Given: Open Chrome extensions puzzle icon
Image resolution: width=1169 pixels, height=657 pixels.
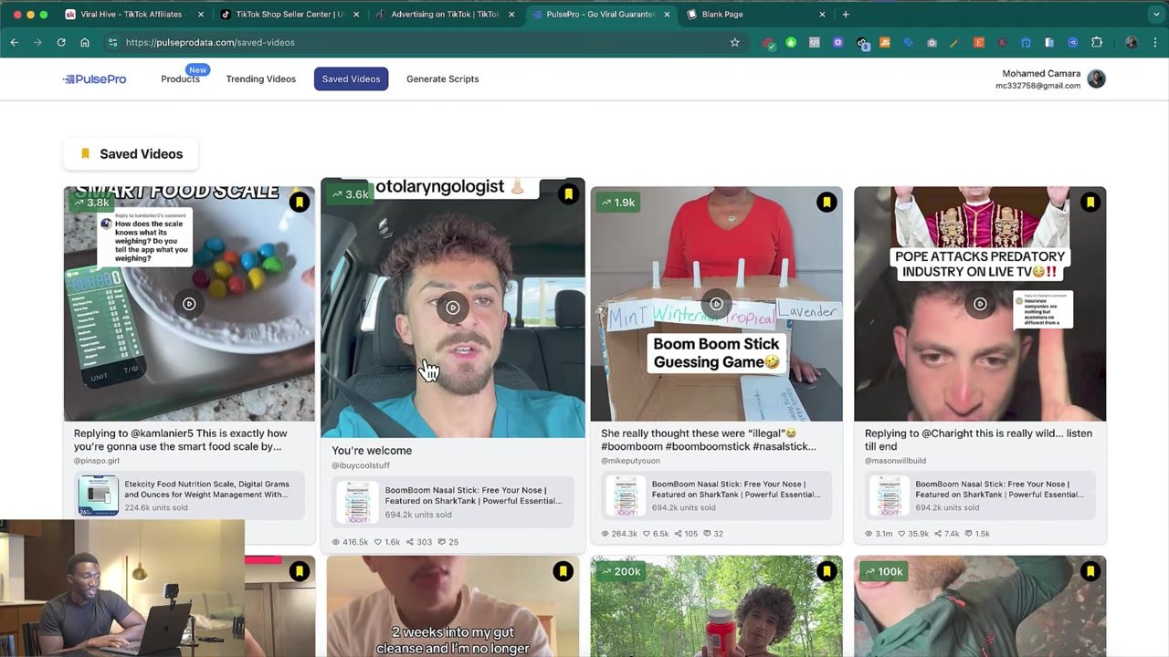Looking at the screenshot, I should point(1097,42).
